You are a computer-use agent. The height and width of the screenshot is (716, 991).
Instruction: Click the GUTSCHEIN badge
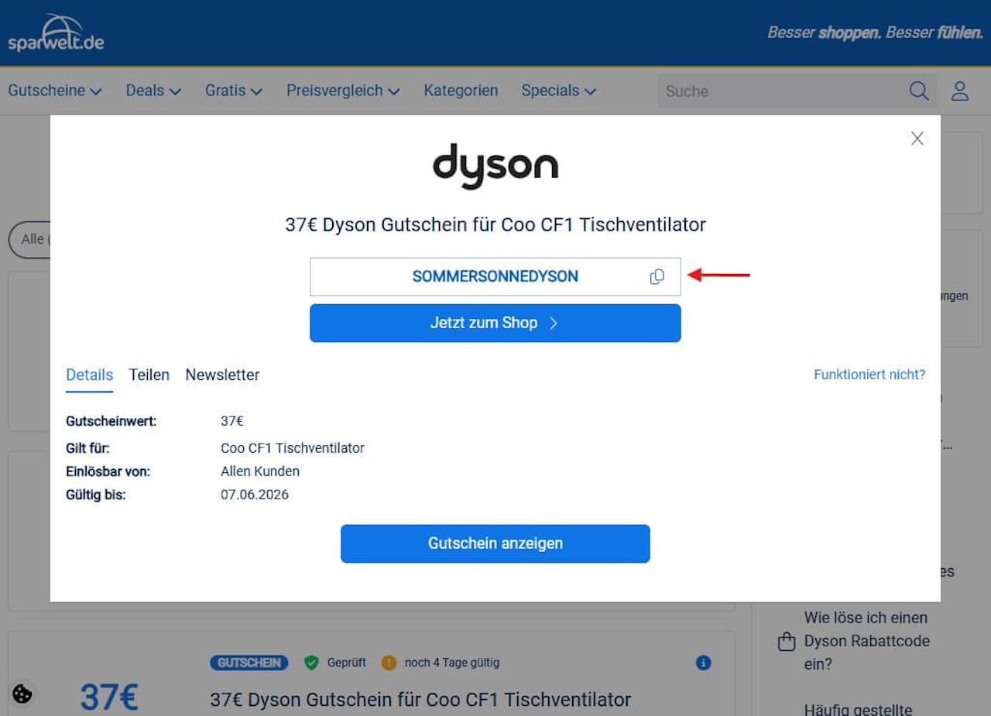click(x=249, y=663)
